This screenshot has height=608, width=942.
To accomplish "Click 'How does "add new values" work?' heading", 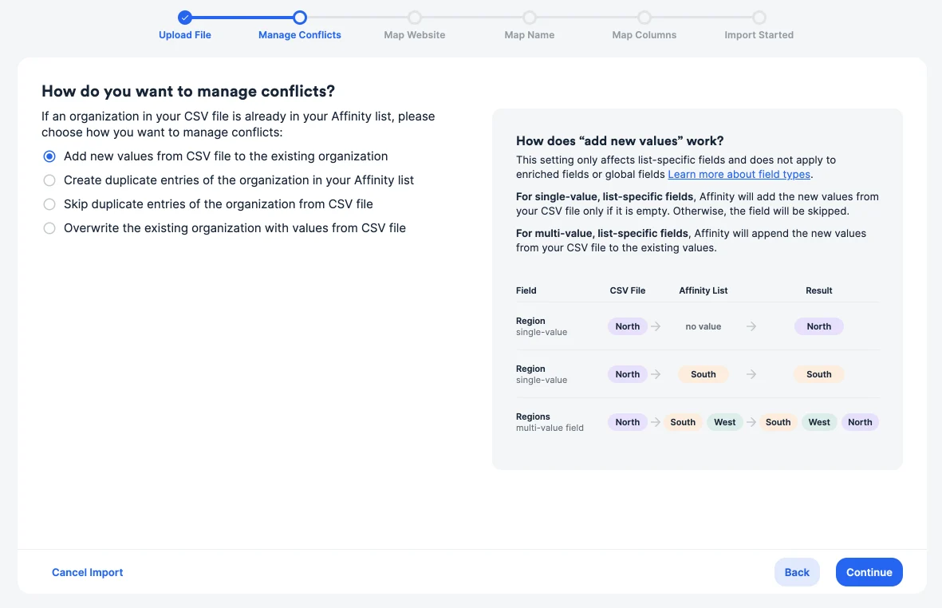I will [620, 140].
